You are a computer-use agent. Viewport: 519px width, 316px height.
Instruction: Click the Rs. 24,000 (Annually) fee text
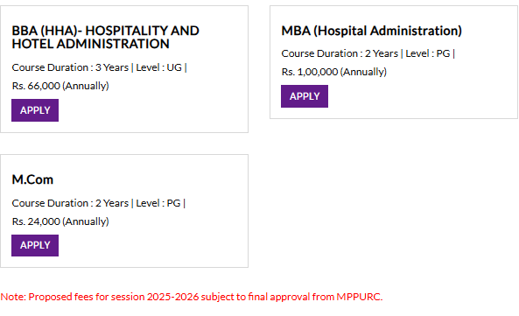[x=60, y=221]
